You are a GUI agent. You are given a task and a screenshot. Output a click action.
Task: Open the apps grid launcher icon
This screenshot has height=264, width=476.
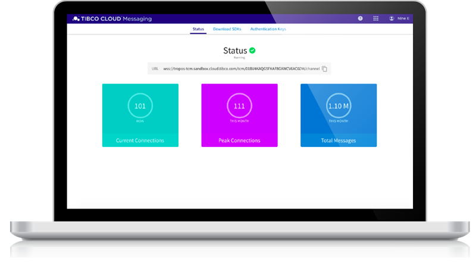376,18
